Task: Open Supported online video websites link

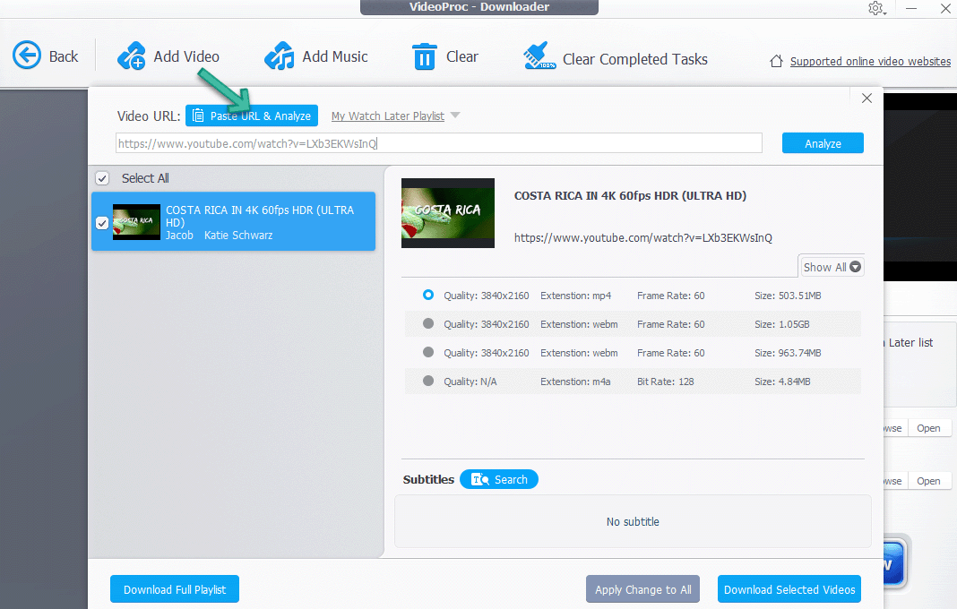Action: pyautogui.click(x=870, y=61)
